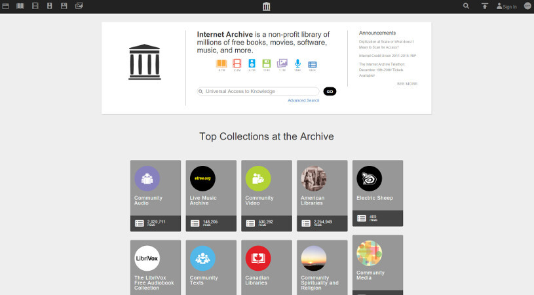This screenshot has width=534, height=295.
Task: Open the Advanced Search link
Action: (x=303, y=100)
